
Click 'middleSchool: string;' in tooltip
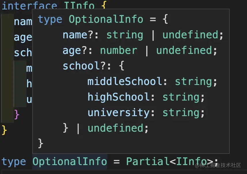point(152,82)
